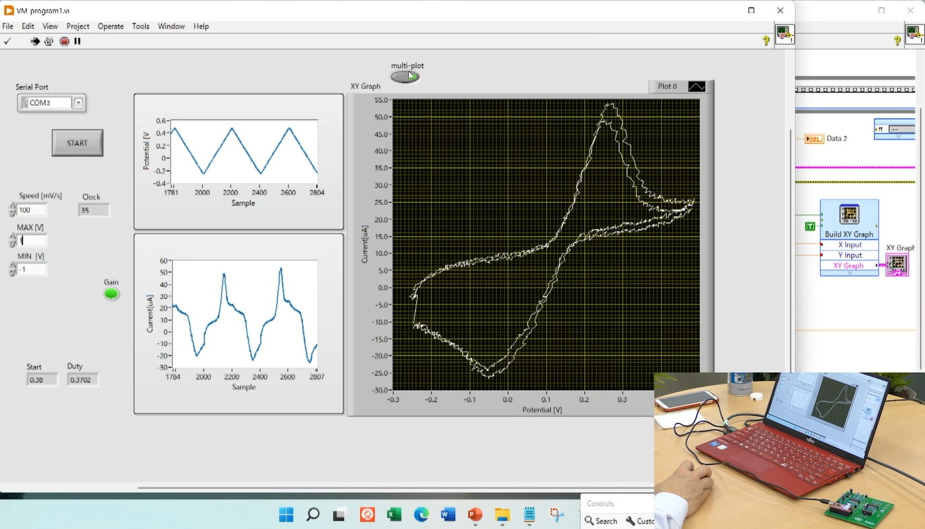Open the Plot 0 legend style selector
Screen dimensions: 925x529
(696, 87)
